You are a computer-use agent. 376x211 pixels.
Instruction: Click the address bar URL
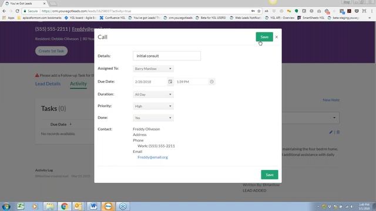coord(86,11)
